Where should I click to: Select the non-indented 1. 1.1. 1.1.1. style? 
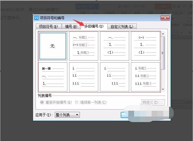[x=84, y=77]
